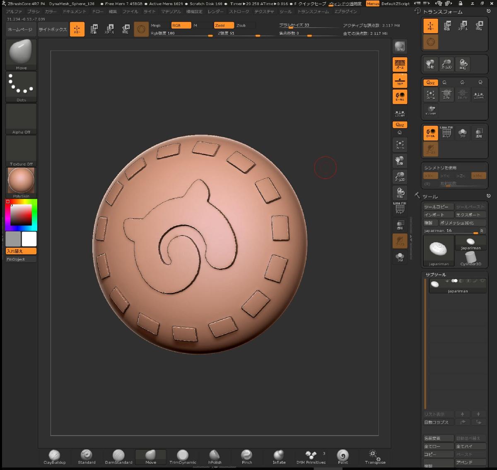Select the ClayBuildup brush

pyautogui.click(x=54, y=456)
